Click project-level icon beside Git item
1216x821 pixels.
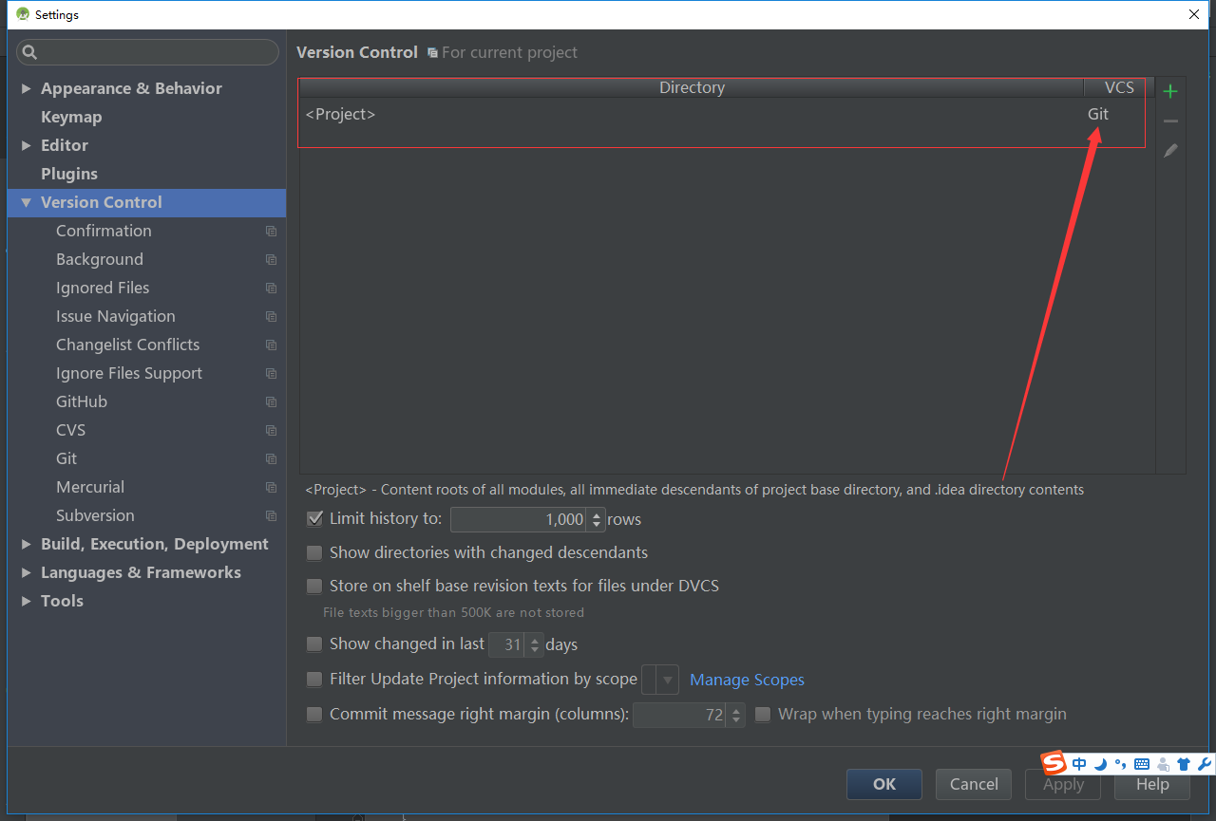[271, 458]
